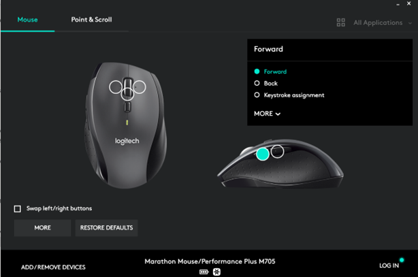Select the right tilt hotspot circle on mouse

tap(139, 87)
